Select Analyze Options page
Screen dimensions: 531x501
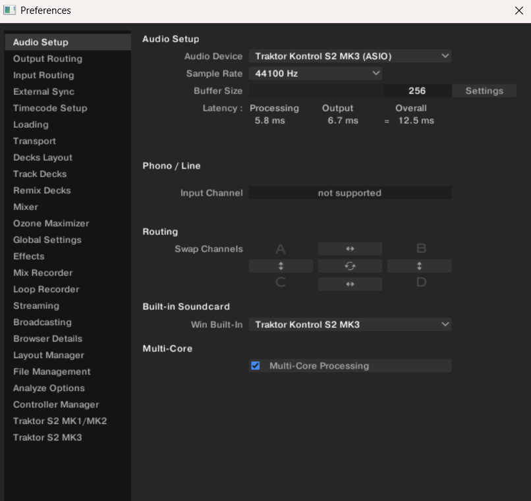(68, 388)
